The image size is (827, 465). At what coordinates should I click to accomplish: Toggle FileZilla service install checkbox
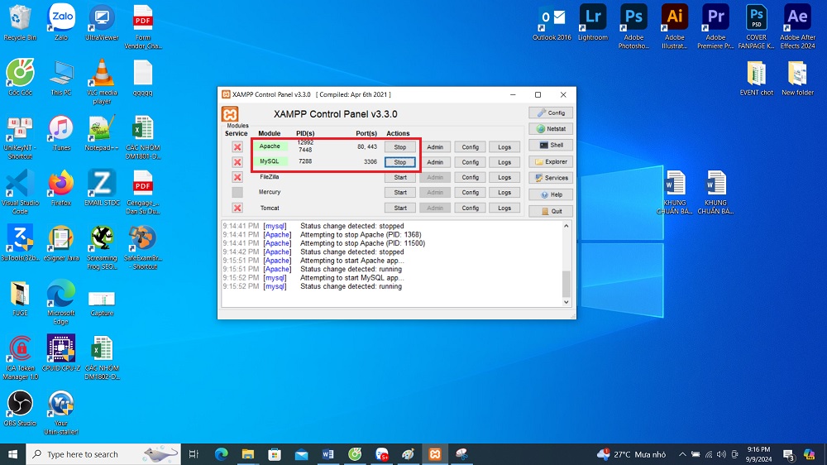(237, 177)
